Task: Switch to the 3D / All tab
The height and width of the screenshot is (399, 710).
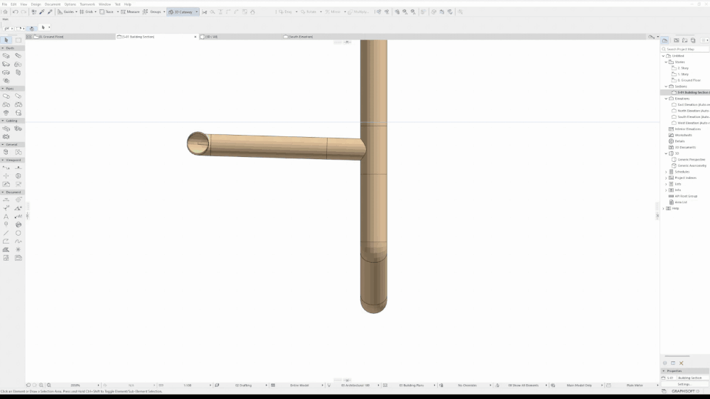Action: (240, 37)
